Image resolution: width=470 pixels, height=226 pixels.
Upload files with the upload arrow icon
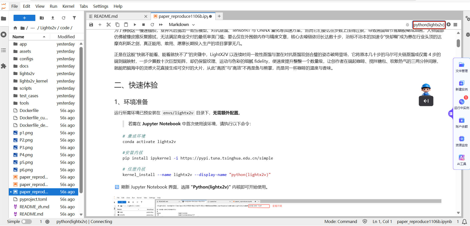click(53, 18)
